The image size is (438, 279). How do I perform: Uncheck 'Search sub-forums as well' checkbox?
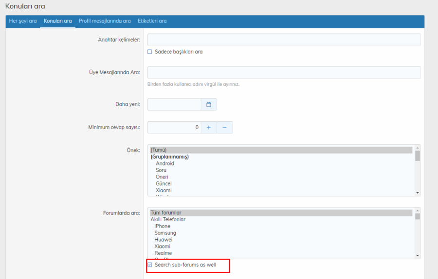[150, 265]
